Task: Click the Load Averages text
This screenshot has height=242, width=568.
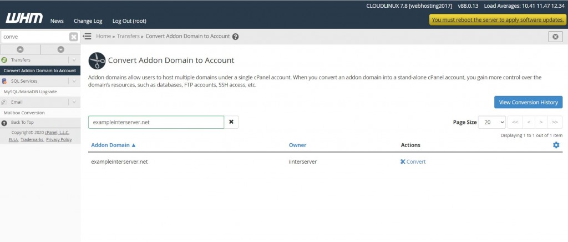Action: click(524, 6)
